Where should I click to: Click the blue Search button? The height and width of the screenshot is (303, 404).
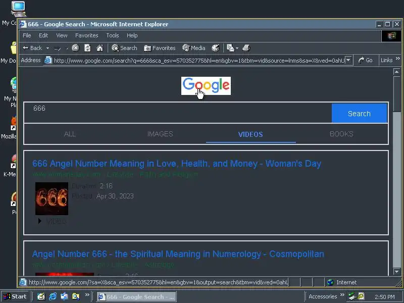pos(359,113)
